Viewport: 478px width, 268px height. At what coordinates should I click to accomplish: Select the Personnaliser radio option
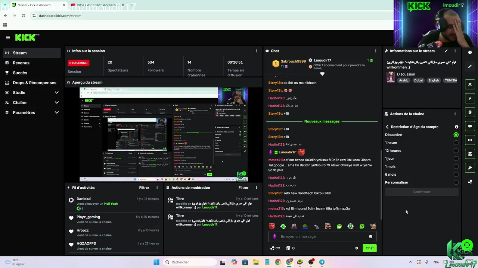(x=456, y=182)
